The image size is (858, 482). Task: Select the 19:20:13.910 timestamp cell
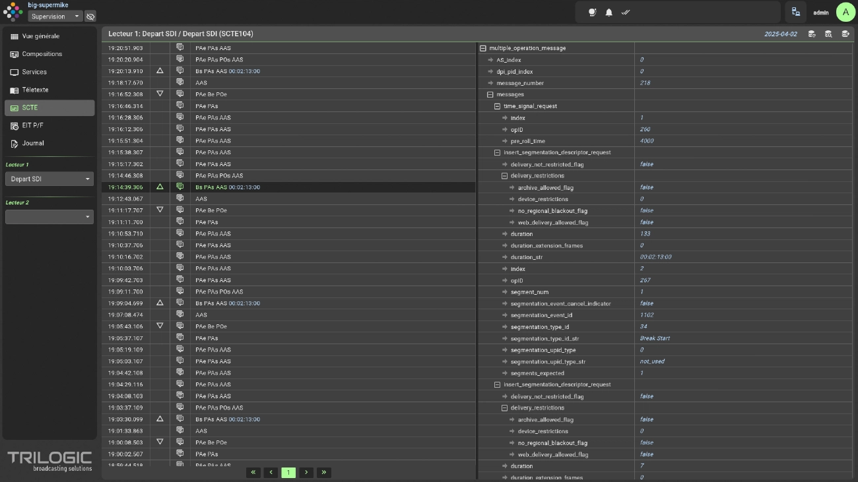[x=125, y=71]
